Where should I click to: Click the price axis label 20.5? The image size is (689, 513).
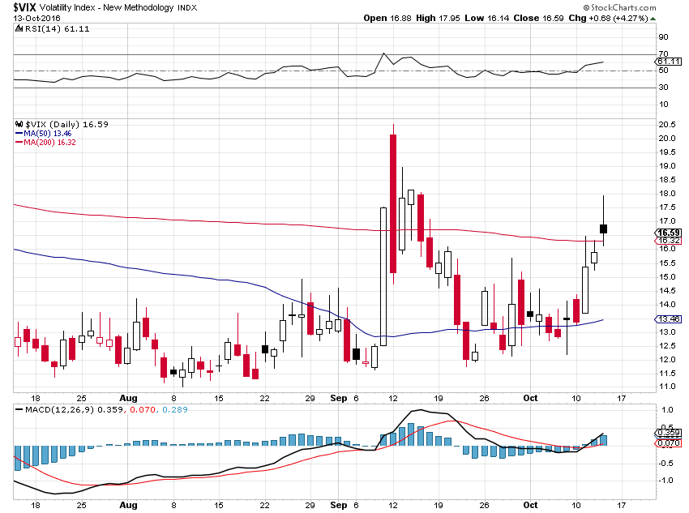(666, 124)
